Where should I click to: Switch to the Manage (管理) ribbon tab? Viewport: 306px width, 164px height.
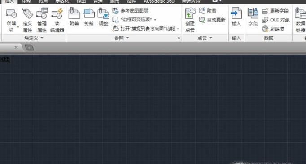pyautogui.click(x=98, y=1)
